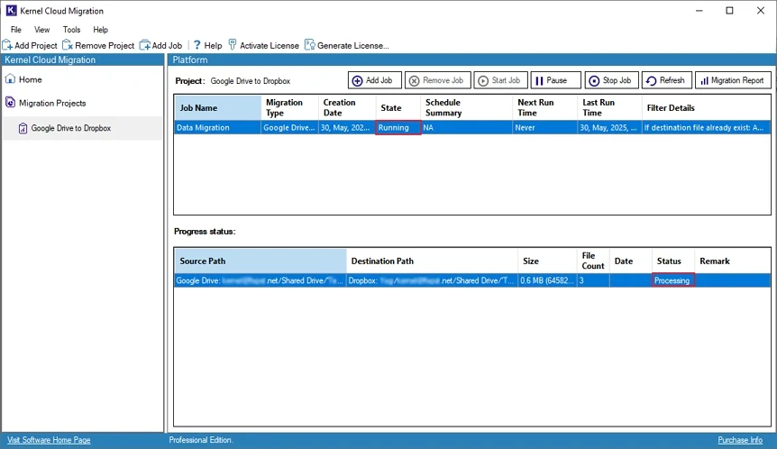Click the Next Run Time column header
The image size is (777, 449).
tap(544, 107)
